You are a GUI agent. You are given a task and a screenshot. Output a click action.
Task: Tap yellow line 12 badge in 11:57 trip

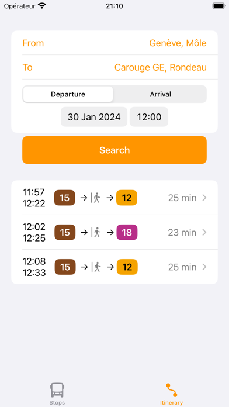pyautogui.click(x=127, y=198)
